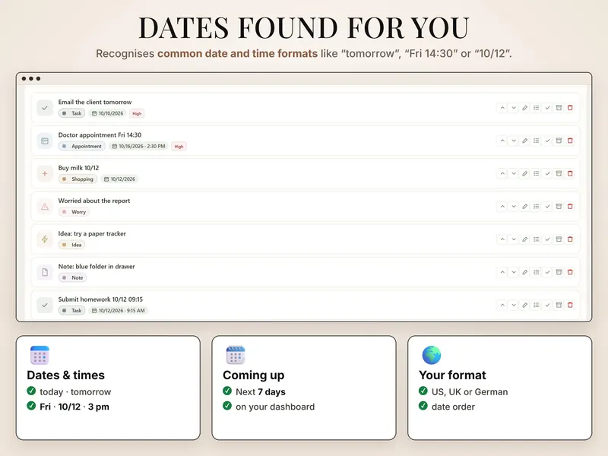Delete the 'Submit homework 10/12 09:15' entry
The height and width of the screenshot is (456, 608).
pyautogui.click(x=570, y=306)
